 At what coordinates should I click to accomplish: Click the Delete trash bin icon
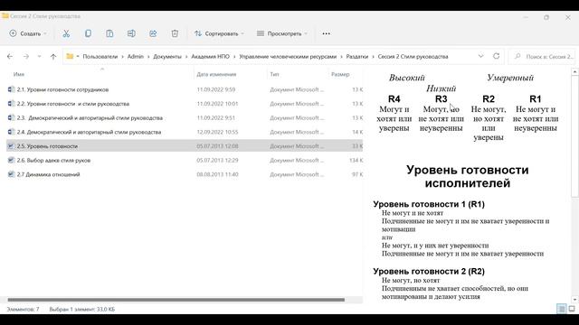175,33
